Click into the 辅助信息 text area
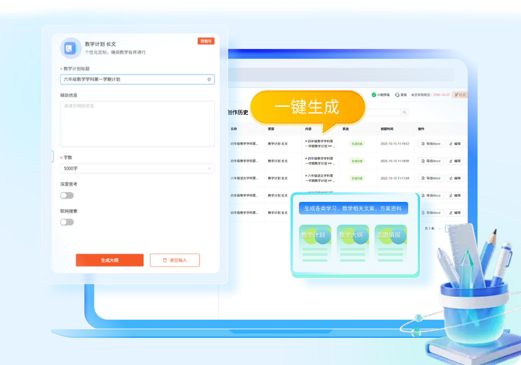The height and width of the screenshot is (365, 521). 137,124
